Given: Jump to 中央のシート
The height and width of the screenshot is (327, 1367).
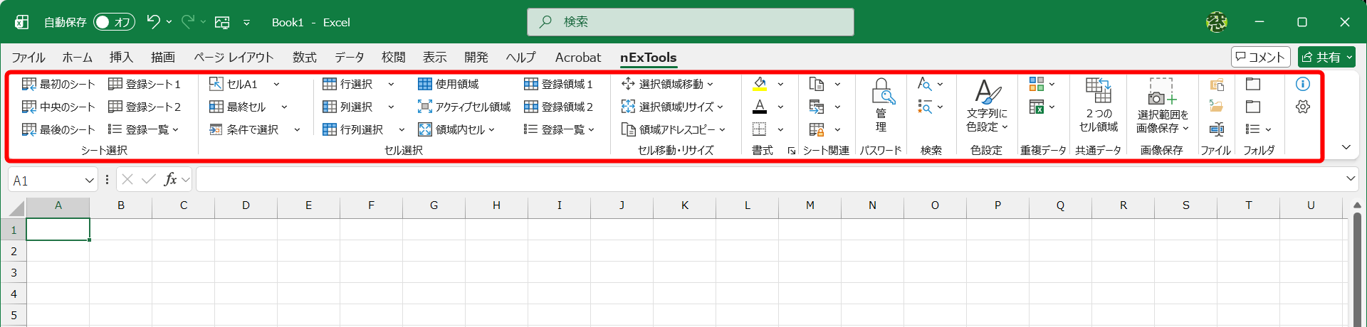Looking at the screenshot, I should (x=58, y=107).
